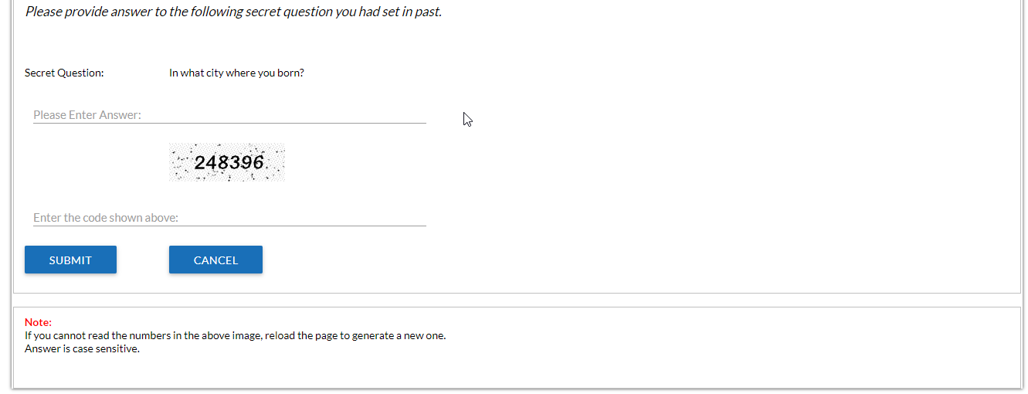Cancel the secret question form
Screen dimensions: 1028x394
point(215,260)
